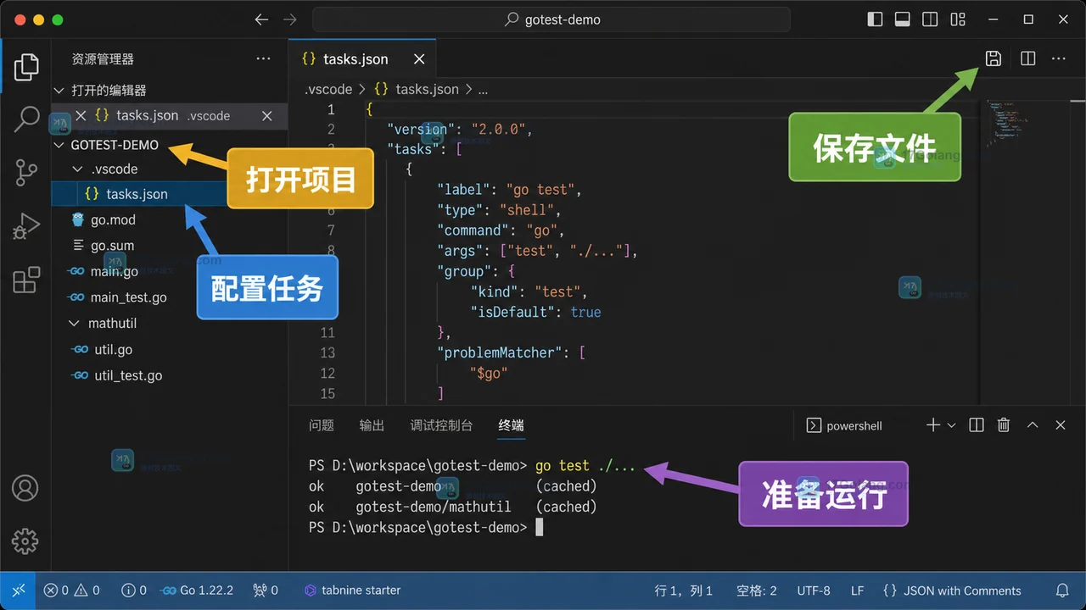Click the line and column indicator 行 1, 列 1
The height and width of the screenshot is (610, 1086).
[684, 591]
